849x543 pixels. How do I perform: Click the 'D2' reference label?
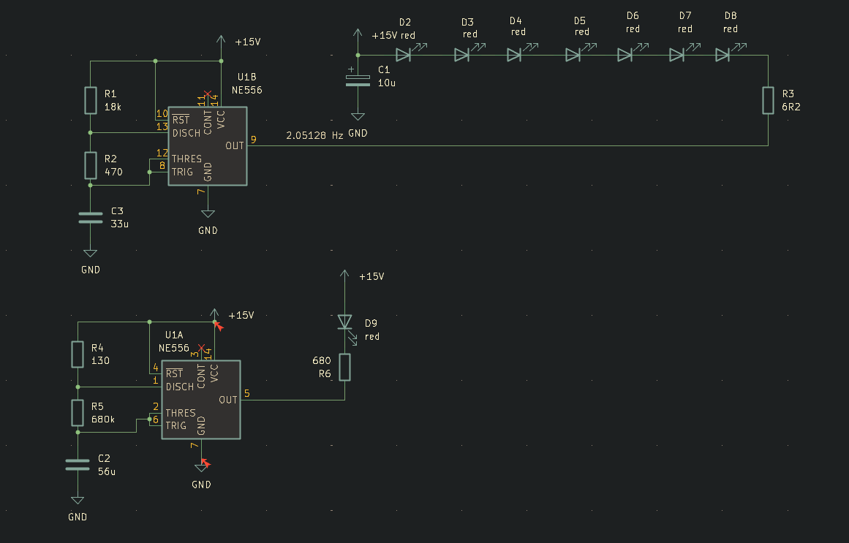coord(405,22)
